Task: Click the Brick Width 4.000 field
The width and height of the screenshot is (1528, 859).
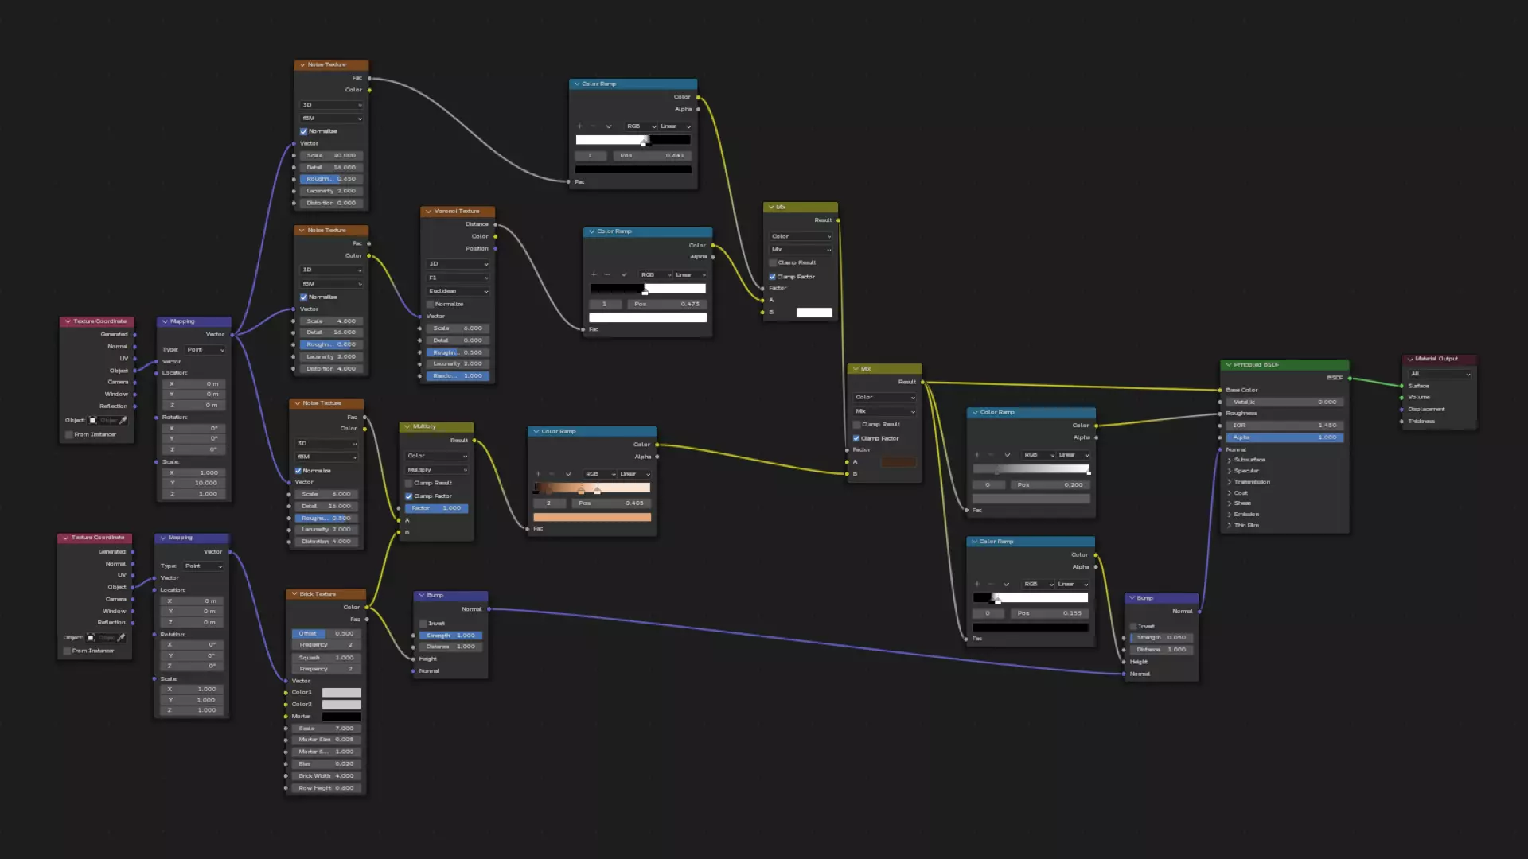Action: click(326, 776)
